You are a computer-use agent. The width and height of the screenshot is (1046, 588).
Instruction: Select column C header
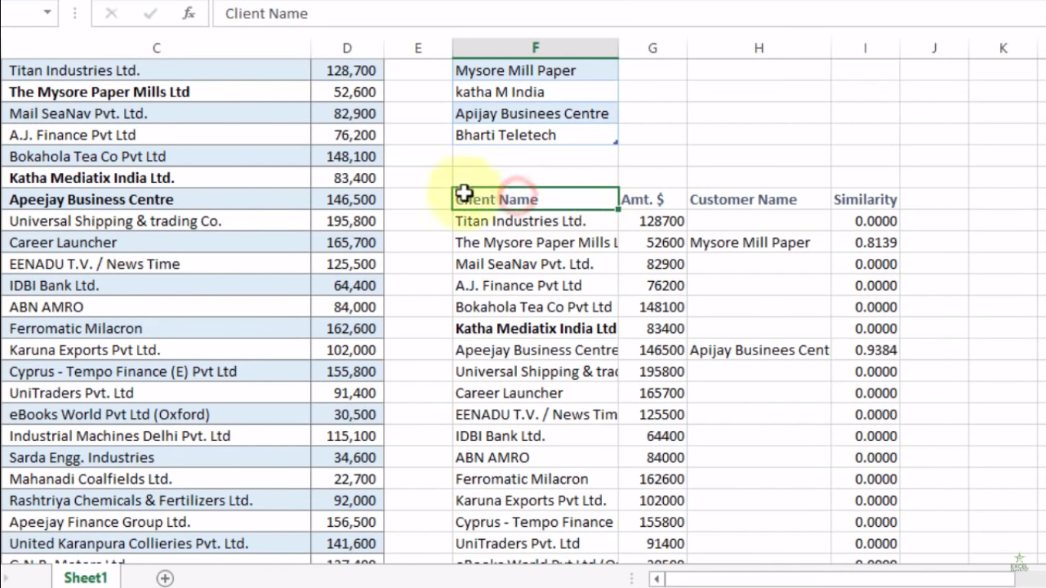(156, 48)
